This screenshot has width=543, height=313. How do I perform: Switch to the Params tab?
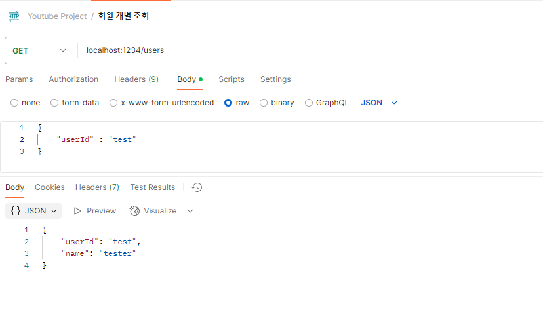(x=19, y=79)
